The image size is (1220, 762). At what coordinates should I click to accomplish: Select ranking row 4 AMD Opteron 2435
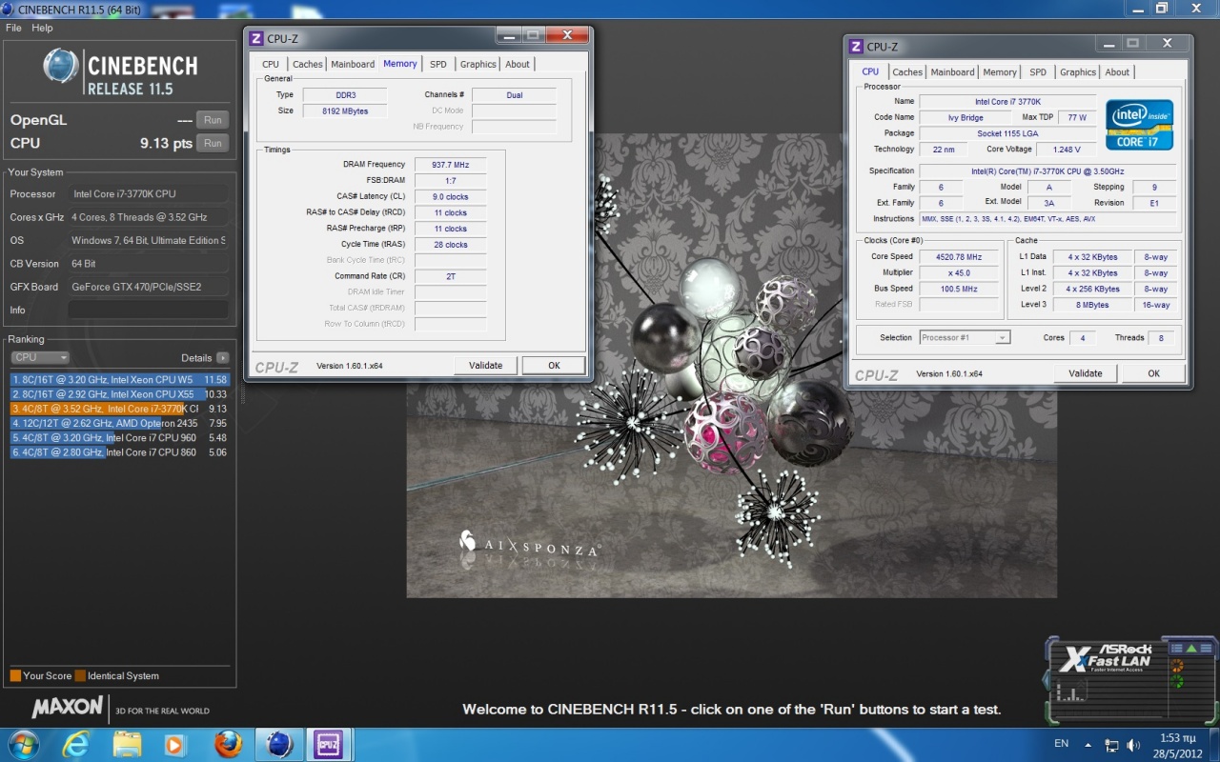119,423
